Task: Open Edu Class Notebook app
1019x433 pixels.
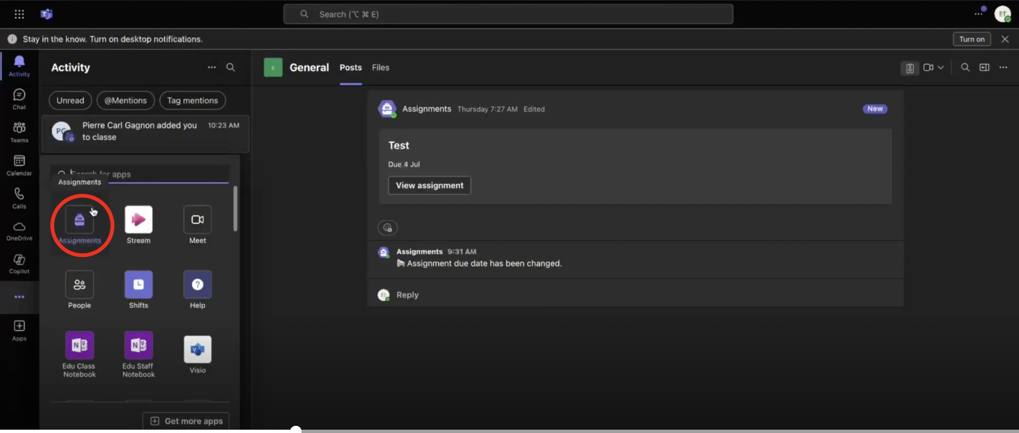Action: tap(80, 345)
